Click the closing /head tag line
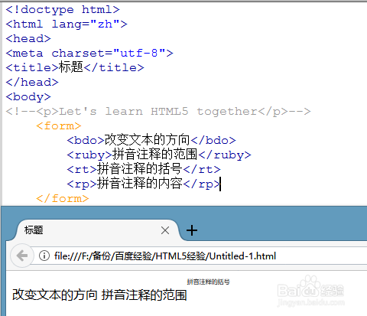The image size is (367, 316). 32,83
